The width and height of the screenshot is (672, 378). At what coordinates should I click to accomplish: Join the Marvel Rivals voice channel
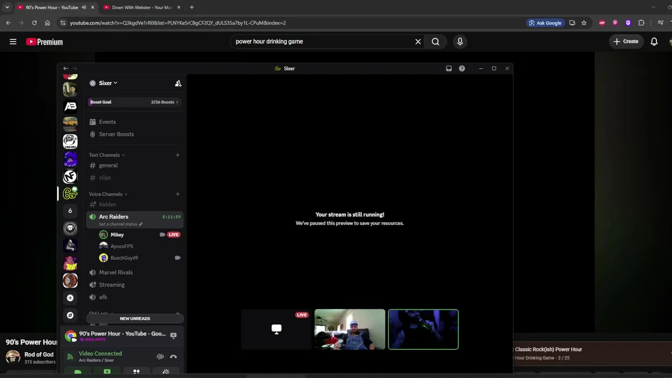pyautogui.click(x=134, y=272)
